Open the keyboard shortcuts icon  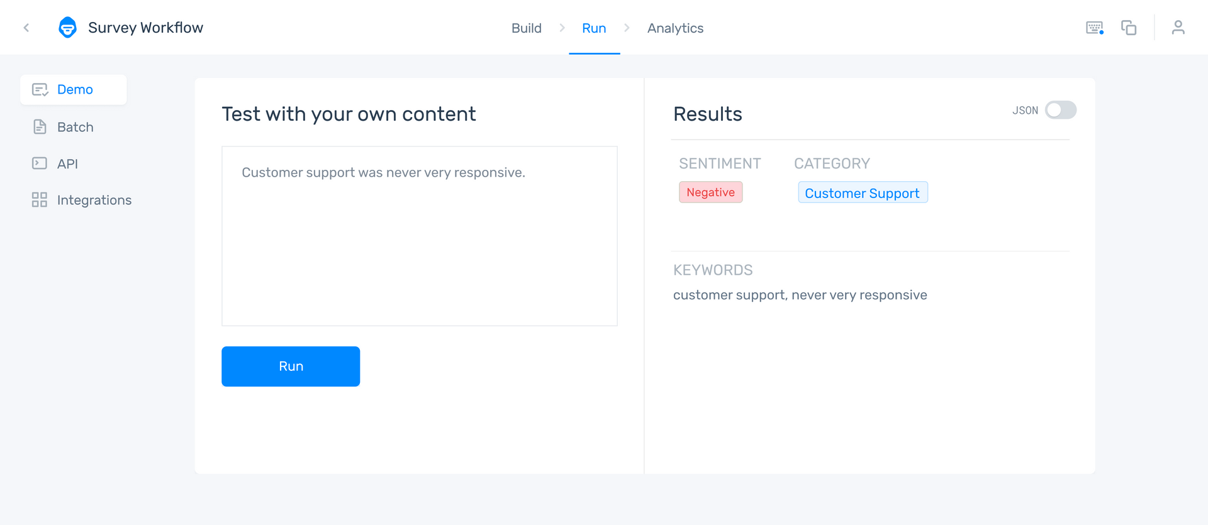click(1094, 28)
